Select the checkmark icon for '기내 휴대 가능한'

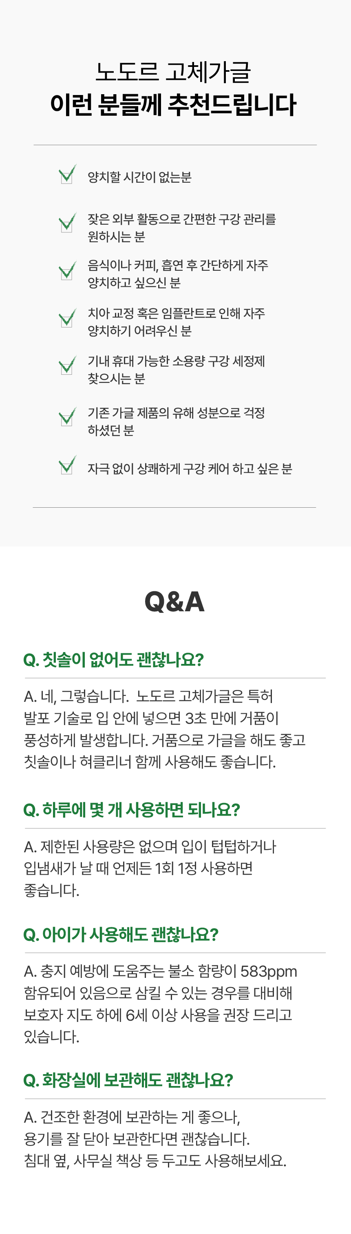(67, 366)
